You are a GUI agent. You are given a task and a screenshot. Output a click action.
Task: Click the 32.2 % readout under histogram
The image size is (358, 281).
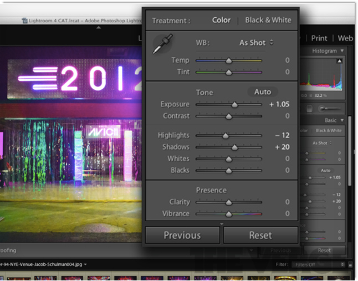point(321,95)
